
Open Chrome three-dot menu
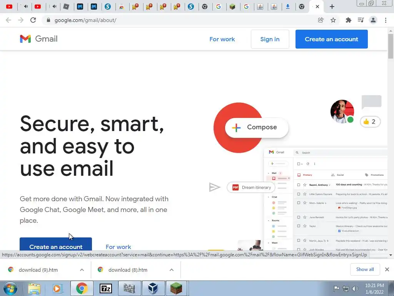coord(386,20)
